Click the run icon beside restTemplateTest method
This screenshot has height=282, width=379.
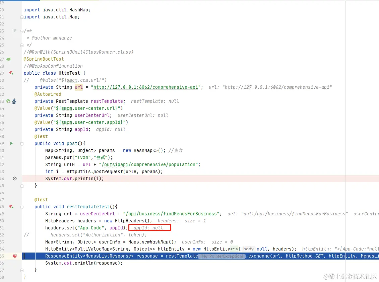coord(11,207)
